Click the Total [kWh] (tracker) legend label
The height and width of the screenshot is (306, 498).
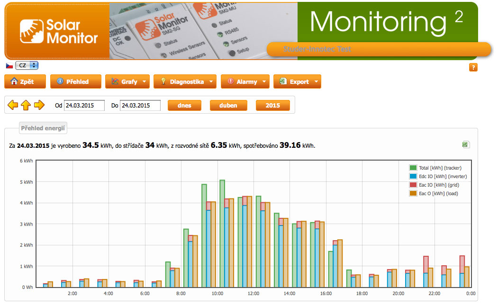click(440, 168)
